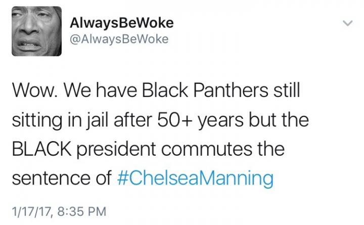Viewport: 364px width, 225px height.
Task: Click the phrase "Black Panthers" in the tweet
Action: (x=205, y=91)
